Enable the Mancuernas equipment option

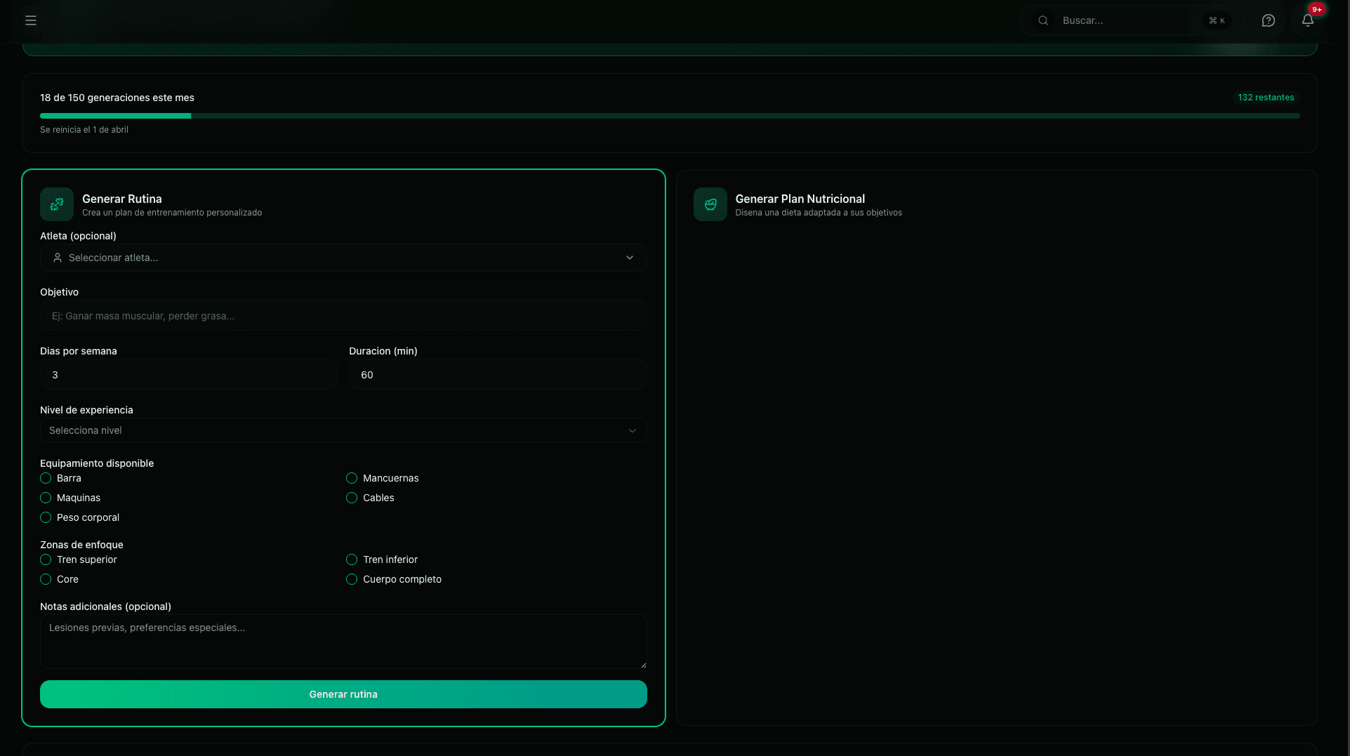coord(352,478)
